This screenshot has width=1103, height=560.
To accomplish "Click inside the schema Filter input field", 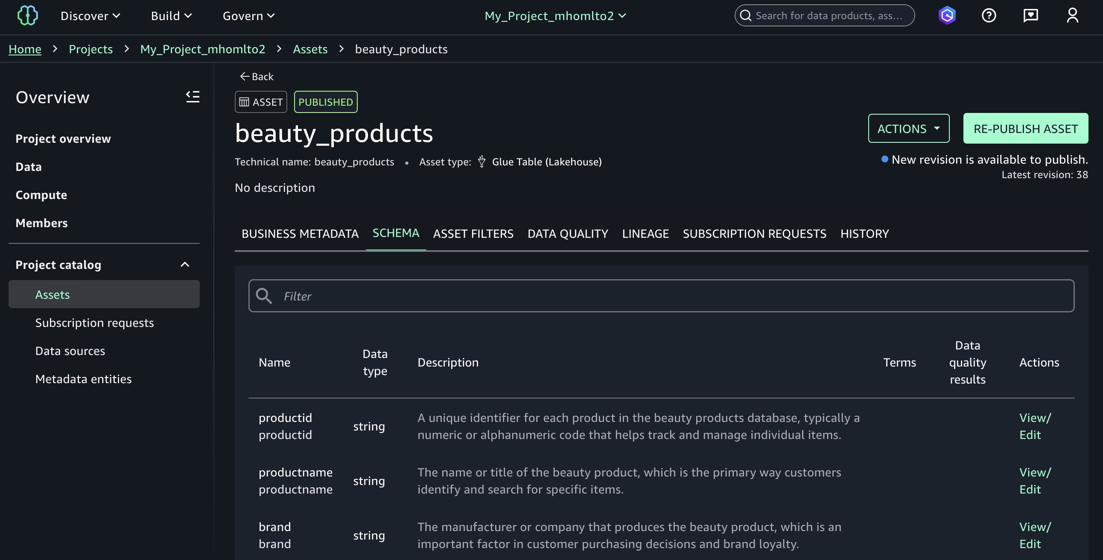I will tap(471, 295).
